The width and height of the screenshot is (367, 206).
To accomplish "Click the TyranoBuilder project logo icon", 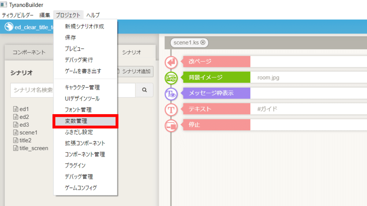I will [x=9, y=27].
